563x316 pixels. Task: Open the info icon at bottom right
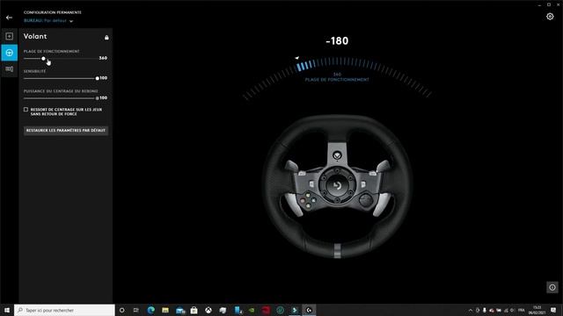pyautogui.click(x=552, y=287)
